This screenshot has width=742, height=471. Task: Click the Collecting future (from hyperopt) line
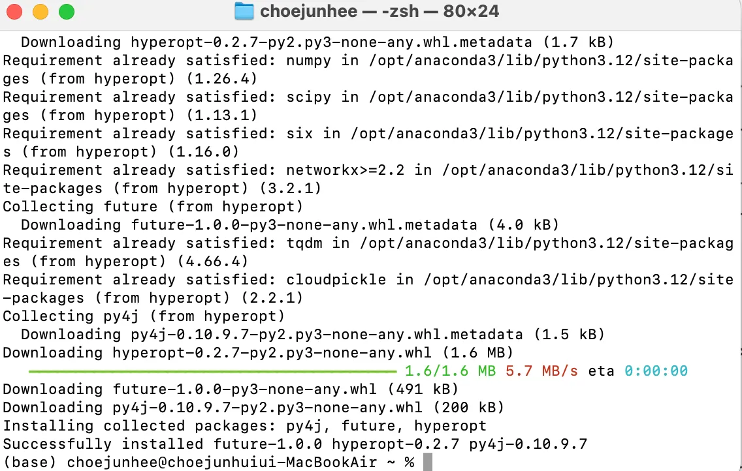click(153, 206)
